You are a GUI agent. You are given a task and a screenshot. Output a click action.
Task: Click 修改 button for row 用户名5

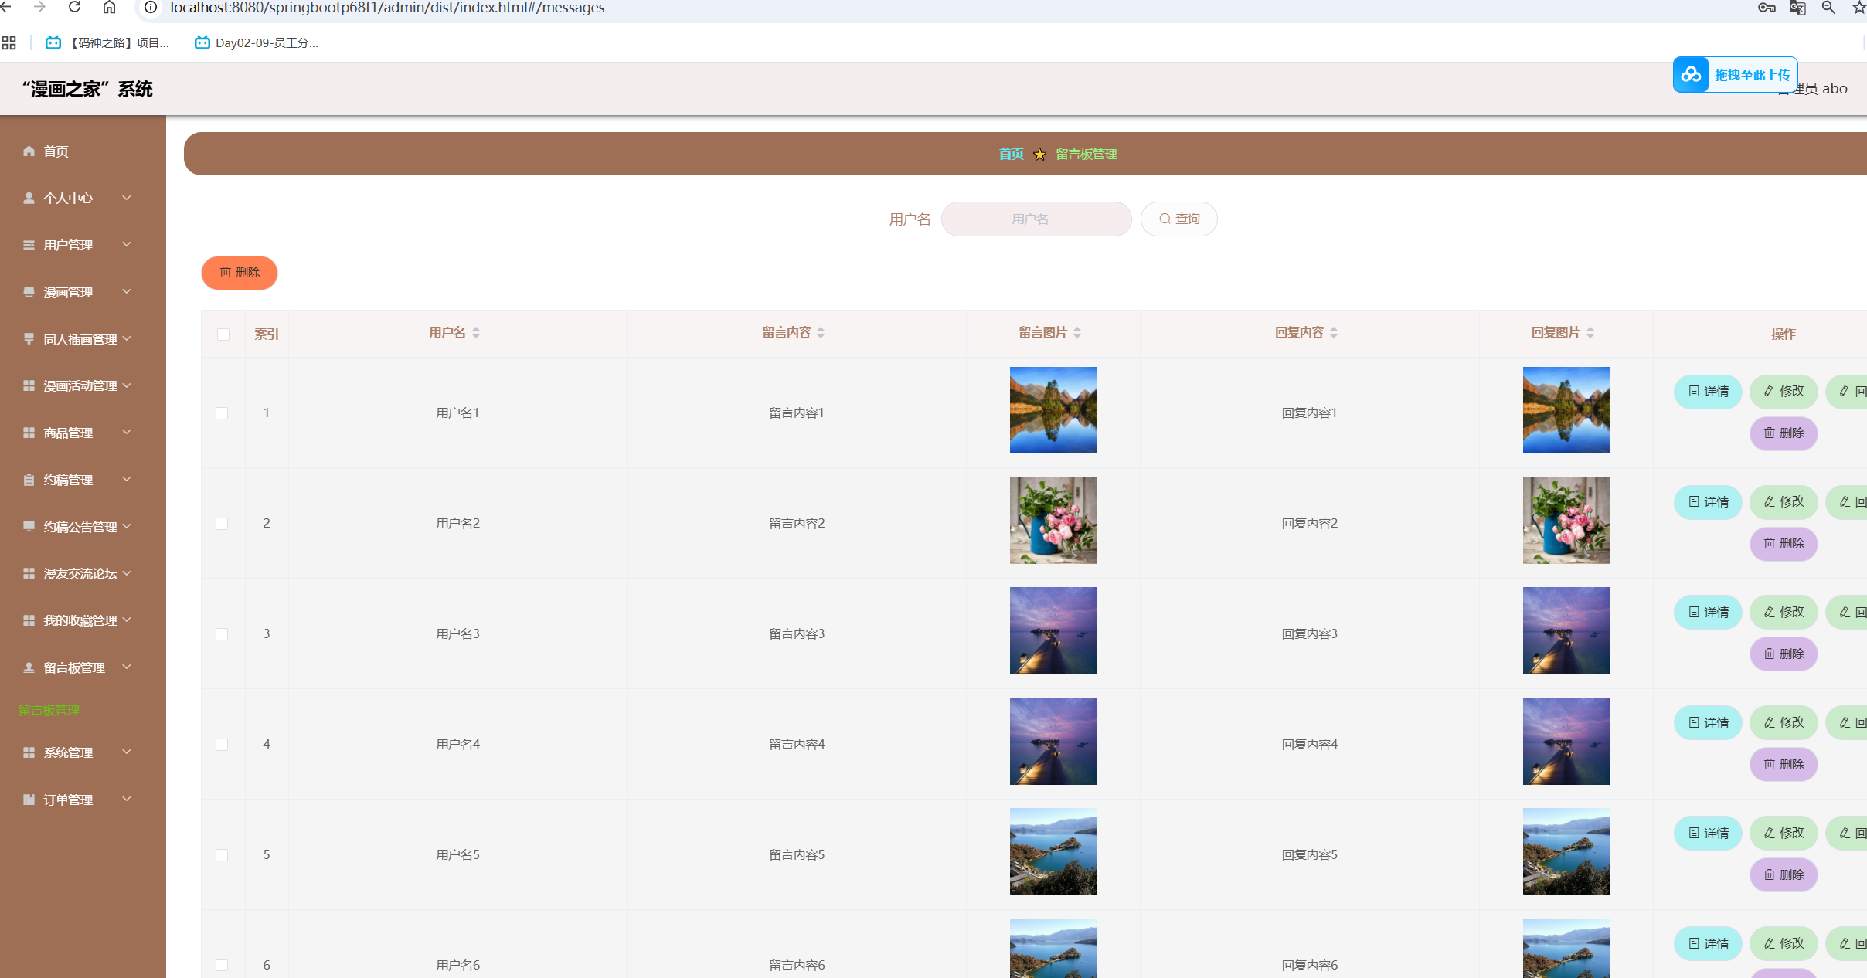click(x=1784, y=834)
